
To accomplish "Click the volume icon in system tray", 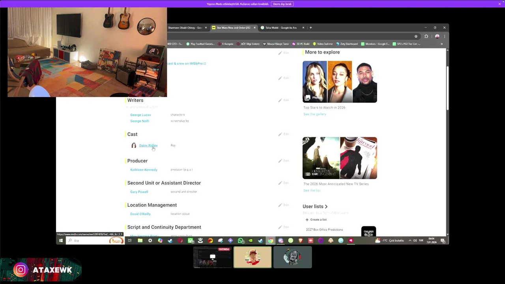I will tap(415, 241).
